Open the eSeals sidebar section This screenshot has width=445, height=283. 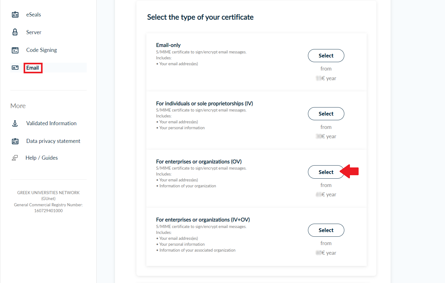point(34,15)
